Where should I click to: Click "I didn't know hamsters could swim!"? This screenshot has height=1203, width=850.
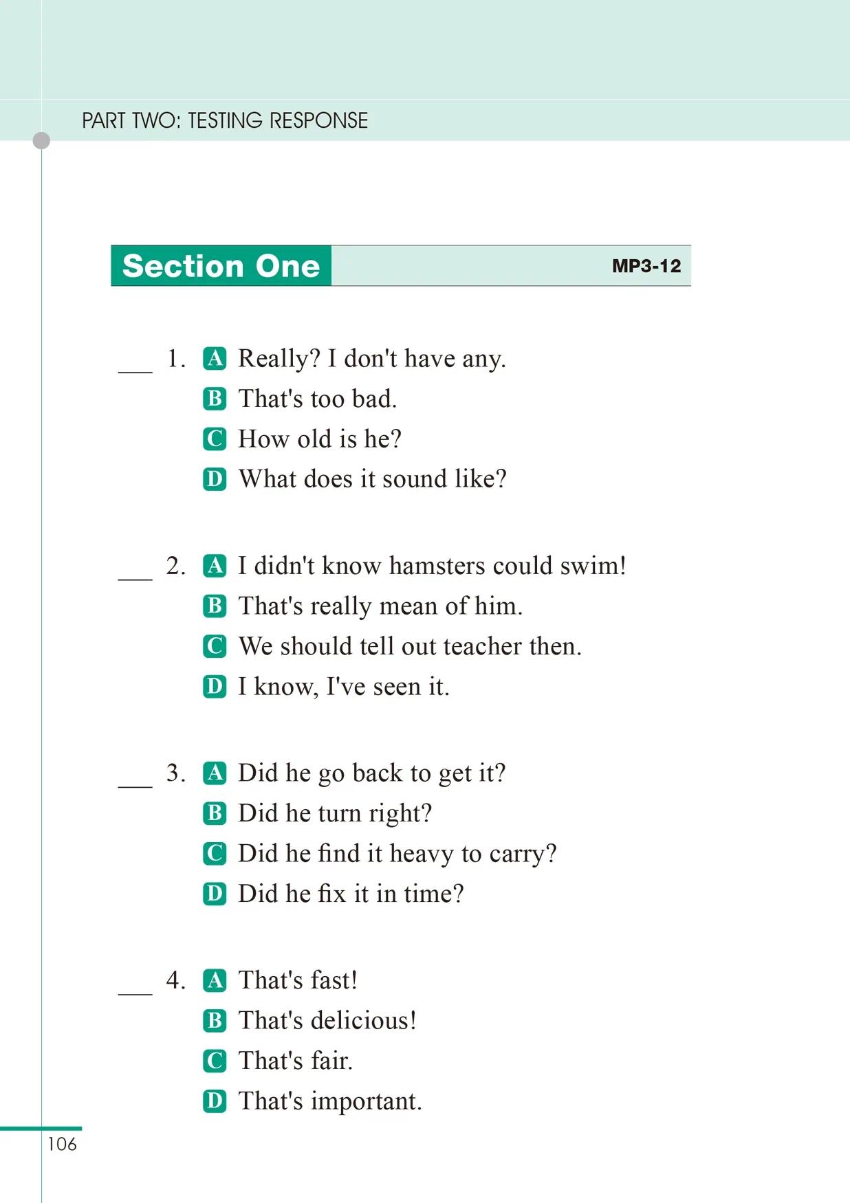[432, 566]
